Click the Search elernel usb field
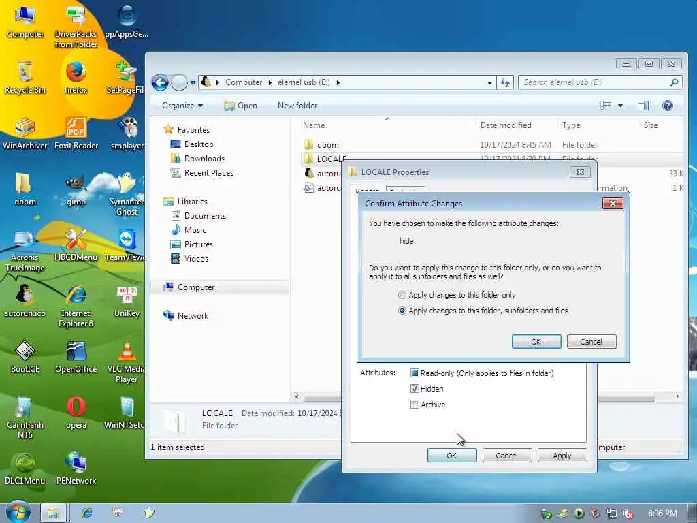 600,82
